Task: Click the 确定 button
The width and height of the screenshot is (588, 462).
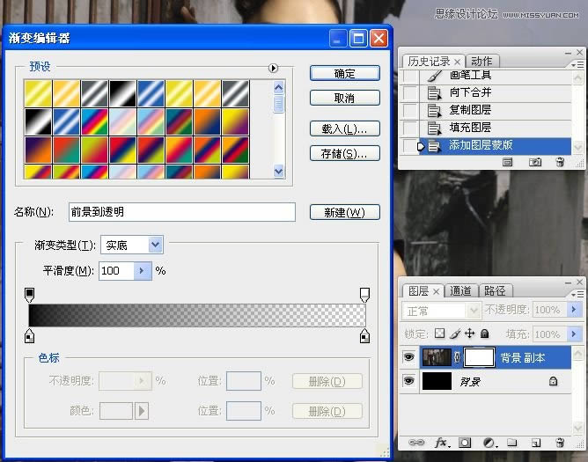Action: pos(345,73)
